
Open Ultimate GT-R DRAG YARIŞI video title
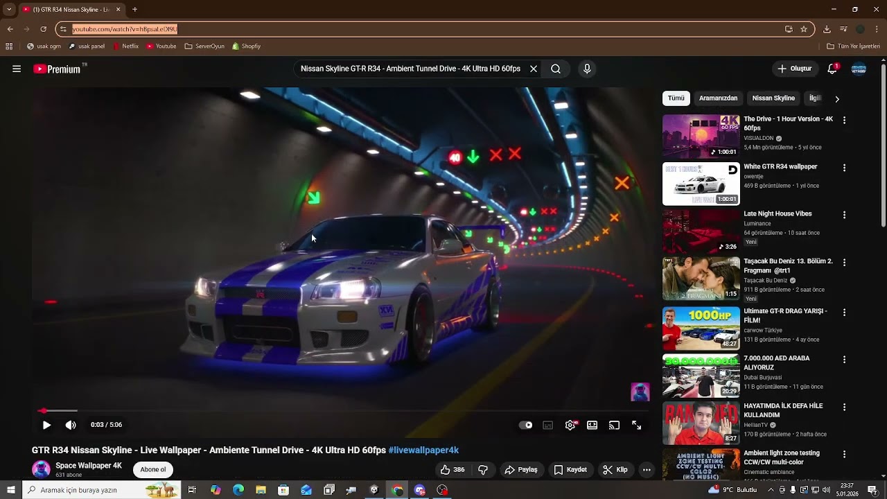click(785, 315)
